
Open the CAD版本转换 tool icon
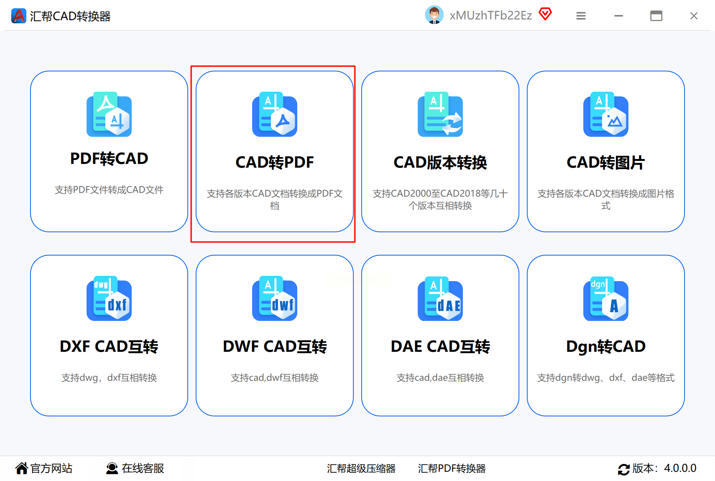440,114
